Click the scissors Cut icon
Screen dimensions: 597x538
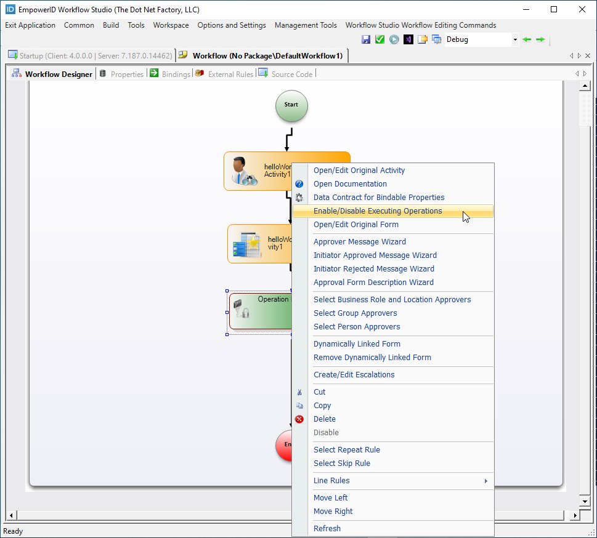pos(299,392)
